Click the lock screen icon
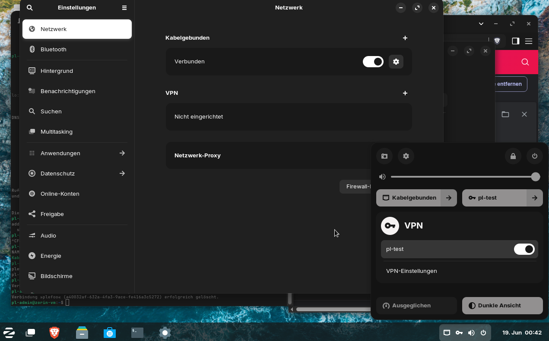This screenshot has height=341, width=549. coord(513,156)
